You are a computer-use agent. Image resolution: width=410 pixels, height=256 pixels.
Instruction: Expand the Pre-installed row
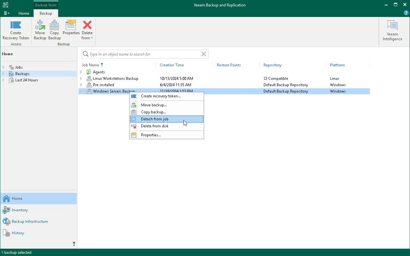click(x=81, y=85)
